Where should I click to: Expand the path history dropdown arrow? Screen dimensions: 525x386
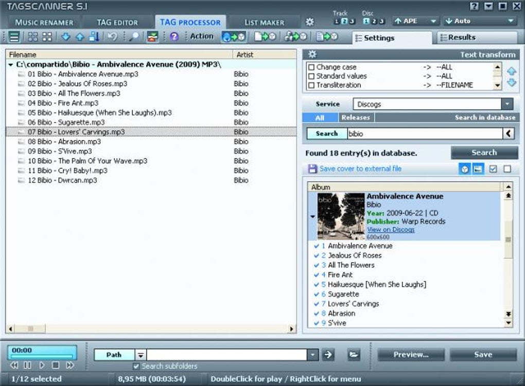pos(312,355)
